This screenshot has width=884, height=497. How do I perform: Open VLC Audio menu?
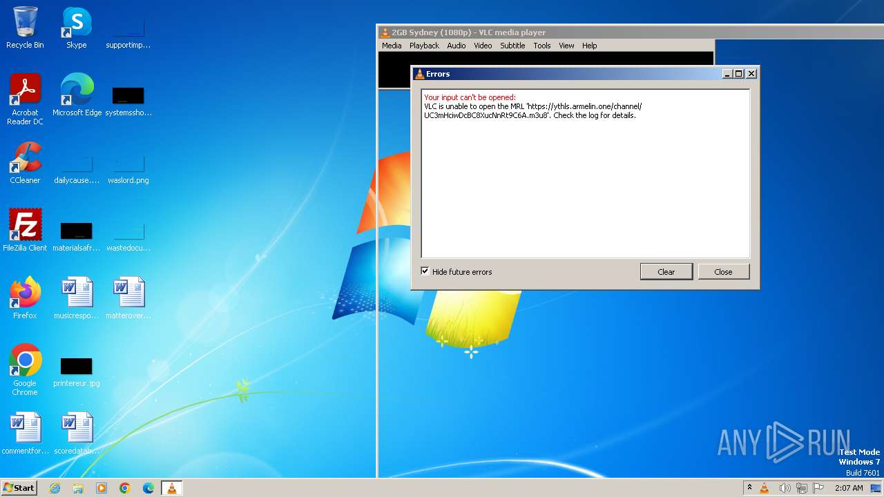456,46
